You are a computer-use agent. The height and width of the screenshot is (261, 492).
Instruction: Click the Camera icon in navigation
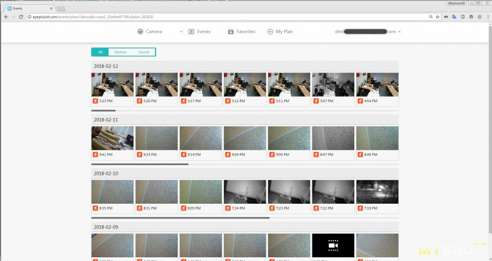pyautogui.click(x=140, y=31)
